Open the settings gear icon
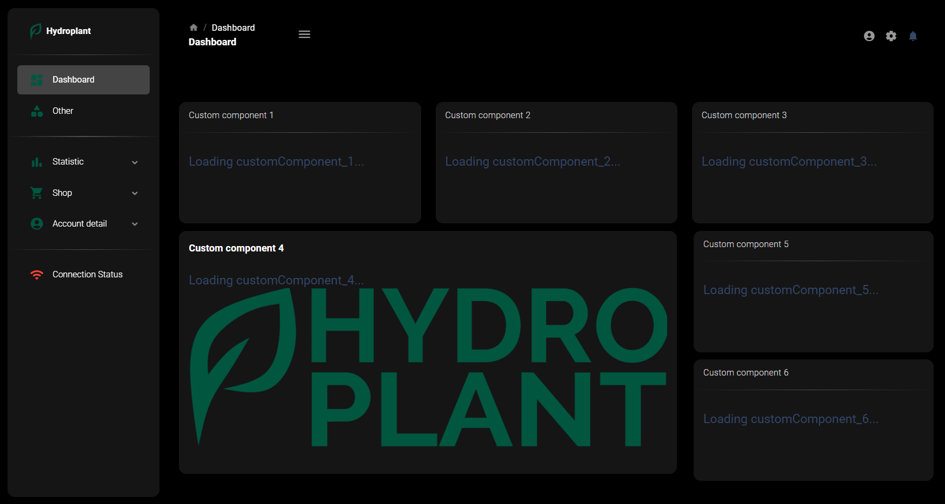This screenshot has height=504, width=945. (891, 36)
